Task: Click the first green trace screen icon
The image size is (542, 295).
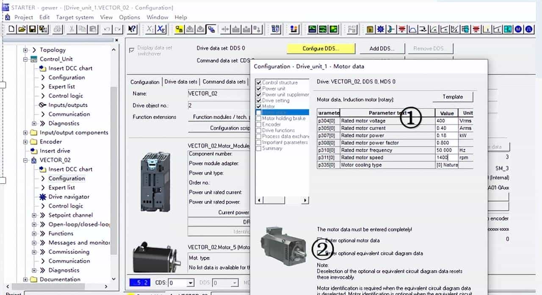Action: 312,29
